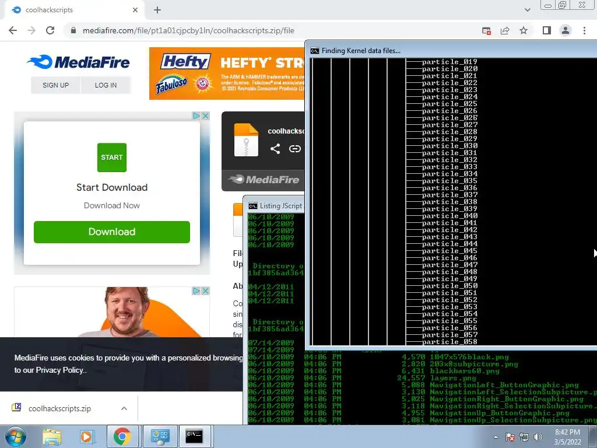
Task: Open AdChoices info on Start Download ad
Action: pyautogui.click(x=196, y=116)
